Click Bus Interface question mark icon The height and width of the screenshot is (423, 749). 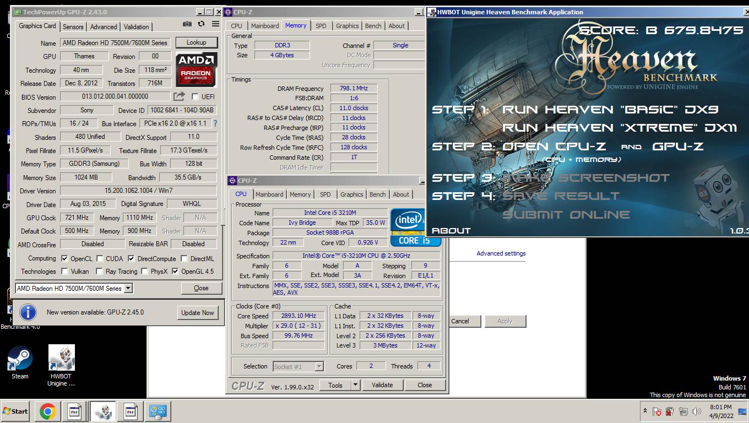tap(215, 123)
